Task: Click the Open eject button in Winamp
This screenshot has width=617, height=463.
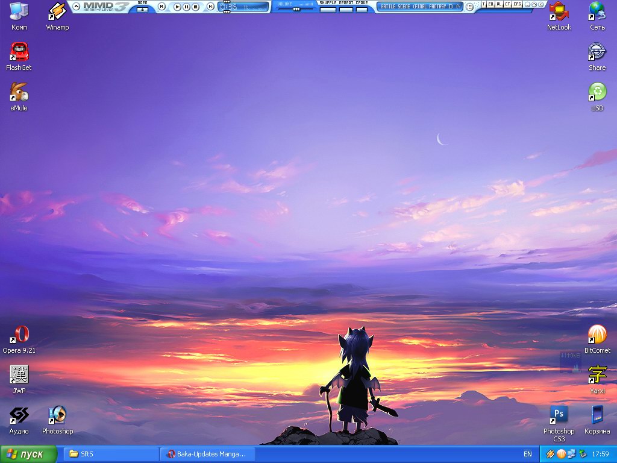Action: pyautogui.click(x=142, y=9)
